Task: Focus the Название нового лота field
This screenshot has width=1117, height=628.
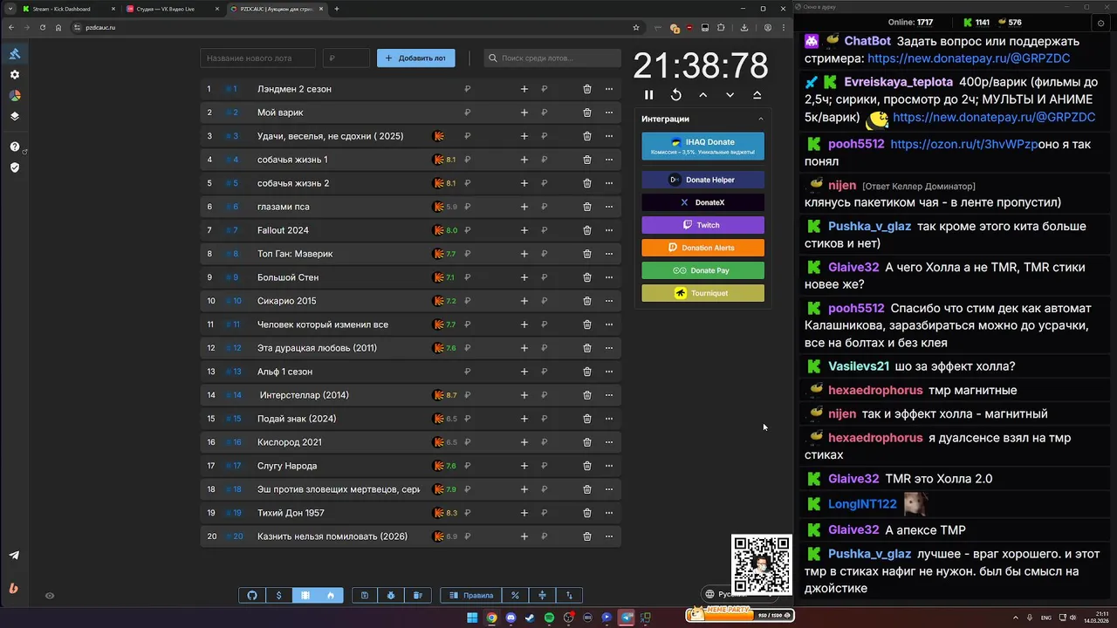Action: (257, 58)
